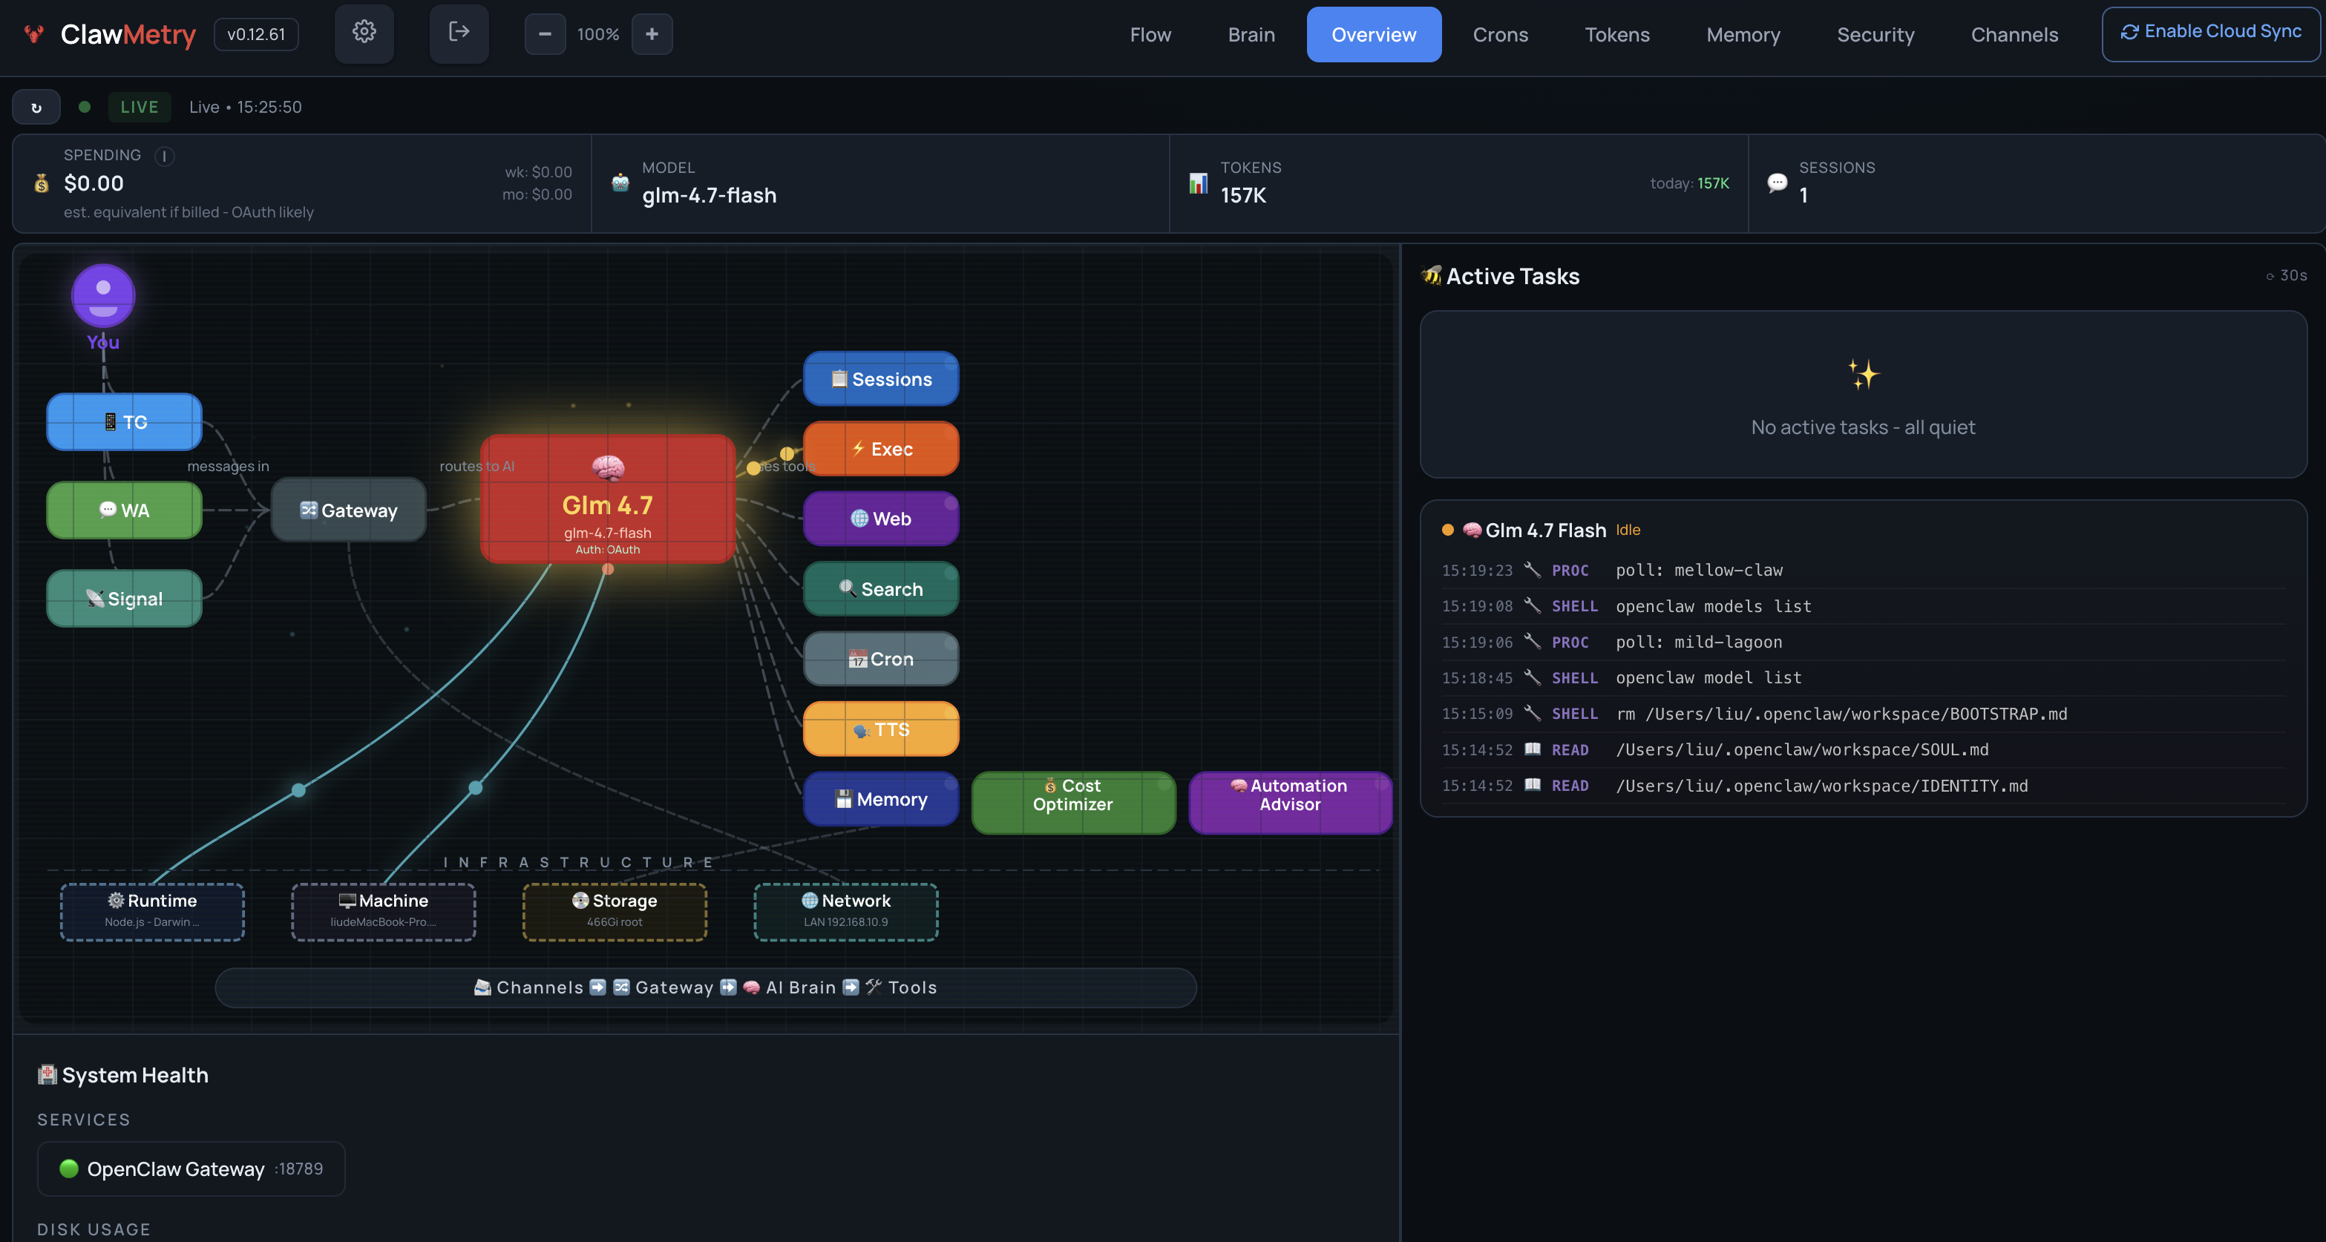Click the Cost Optimizer node

[1072, 801]
